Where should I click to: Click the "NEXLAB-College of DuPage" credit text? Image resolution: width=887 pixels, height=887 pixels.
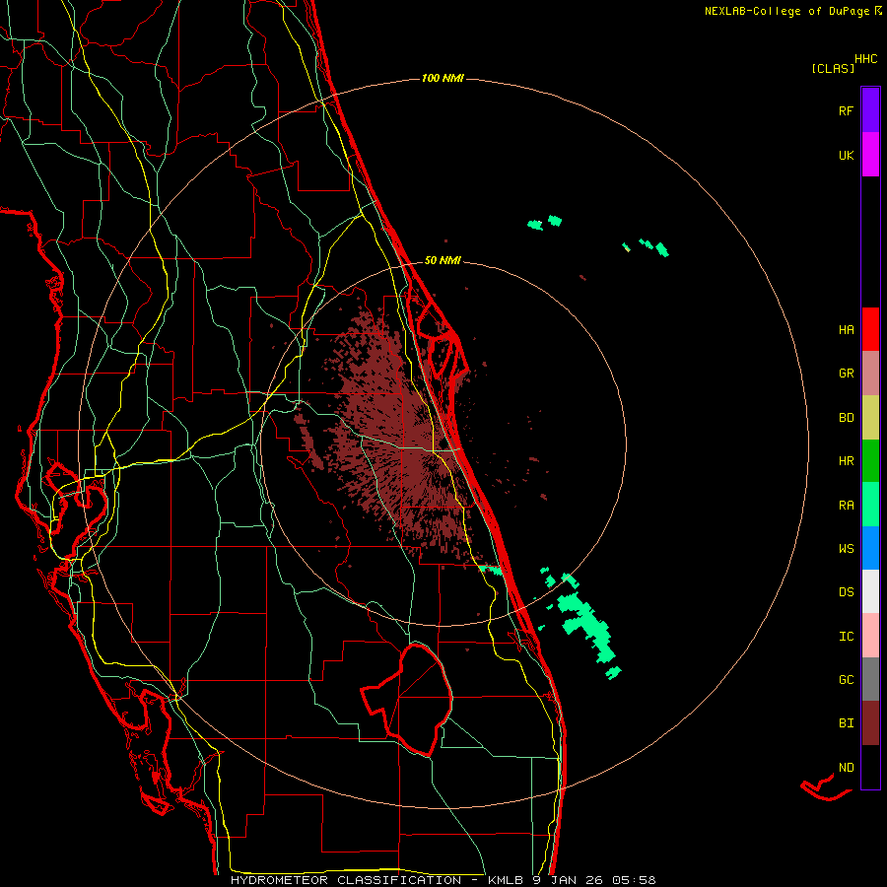pyautogui.click(x=786, y=11)
